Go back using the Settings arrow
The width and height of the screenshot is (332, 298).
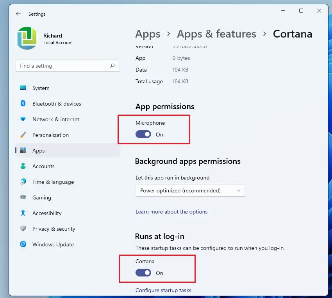point(18,14)
